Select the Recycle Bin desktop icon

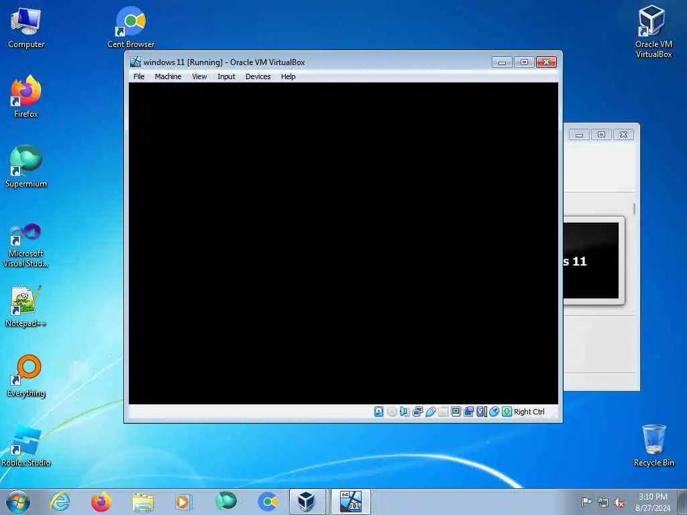(653, 445)
